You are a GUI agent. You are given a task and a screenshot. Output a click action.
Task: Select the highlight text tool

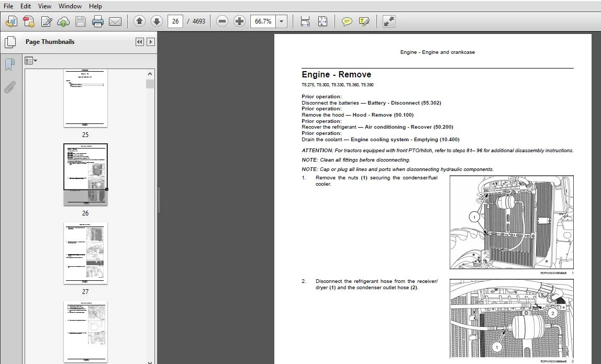tap(364, 21)
